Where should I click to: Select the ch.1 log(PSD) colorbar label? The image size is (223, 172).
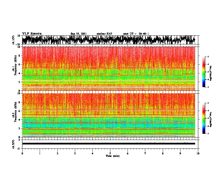click(x=211, y=73)
